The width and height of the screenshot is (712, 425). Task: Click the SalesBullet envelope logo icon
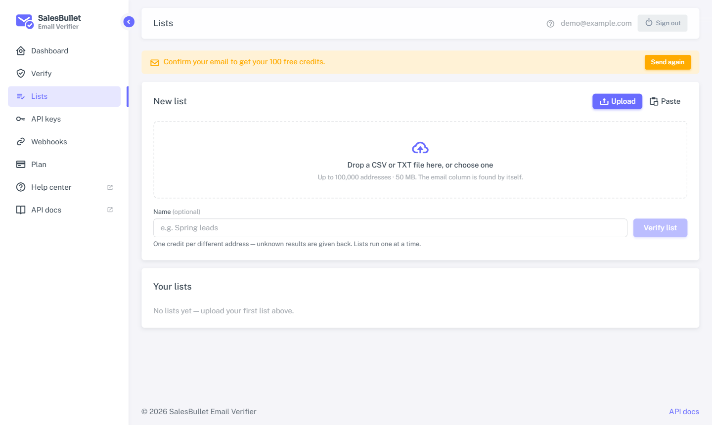[25, 22]
